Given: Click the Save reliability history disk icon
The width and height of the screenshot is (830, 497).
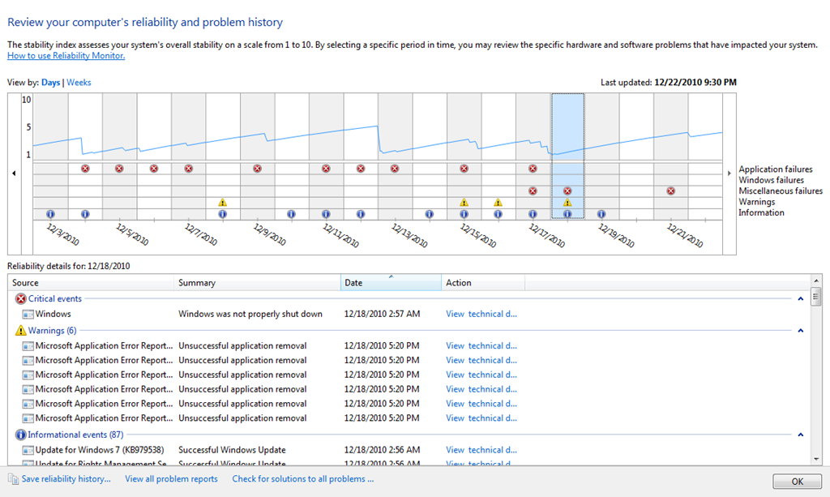Looking at the screenshot, I should click(x=13, y=479).
